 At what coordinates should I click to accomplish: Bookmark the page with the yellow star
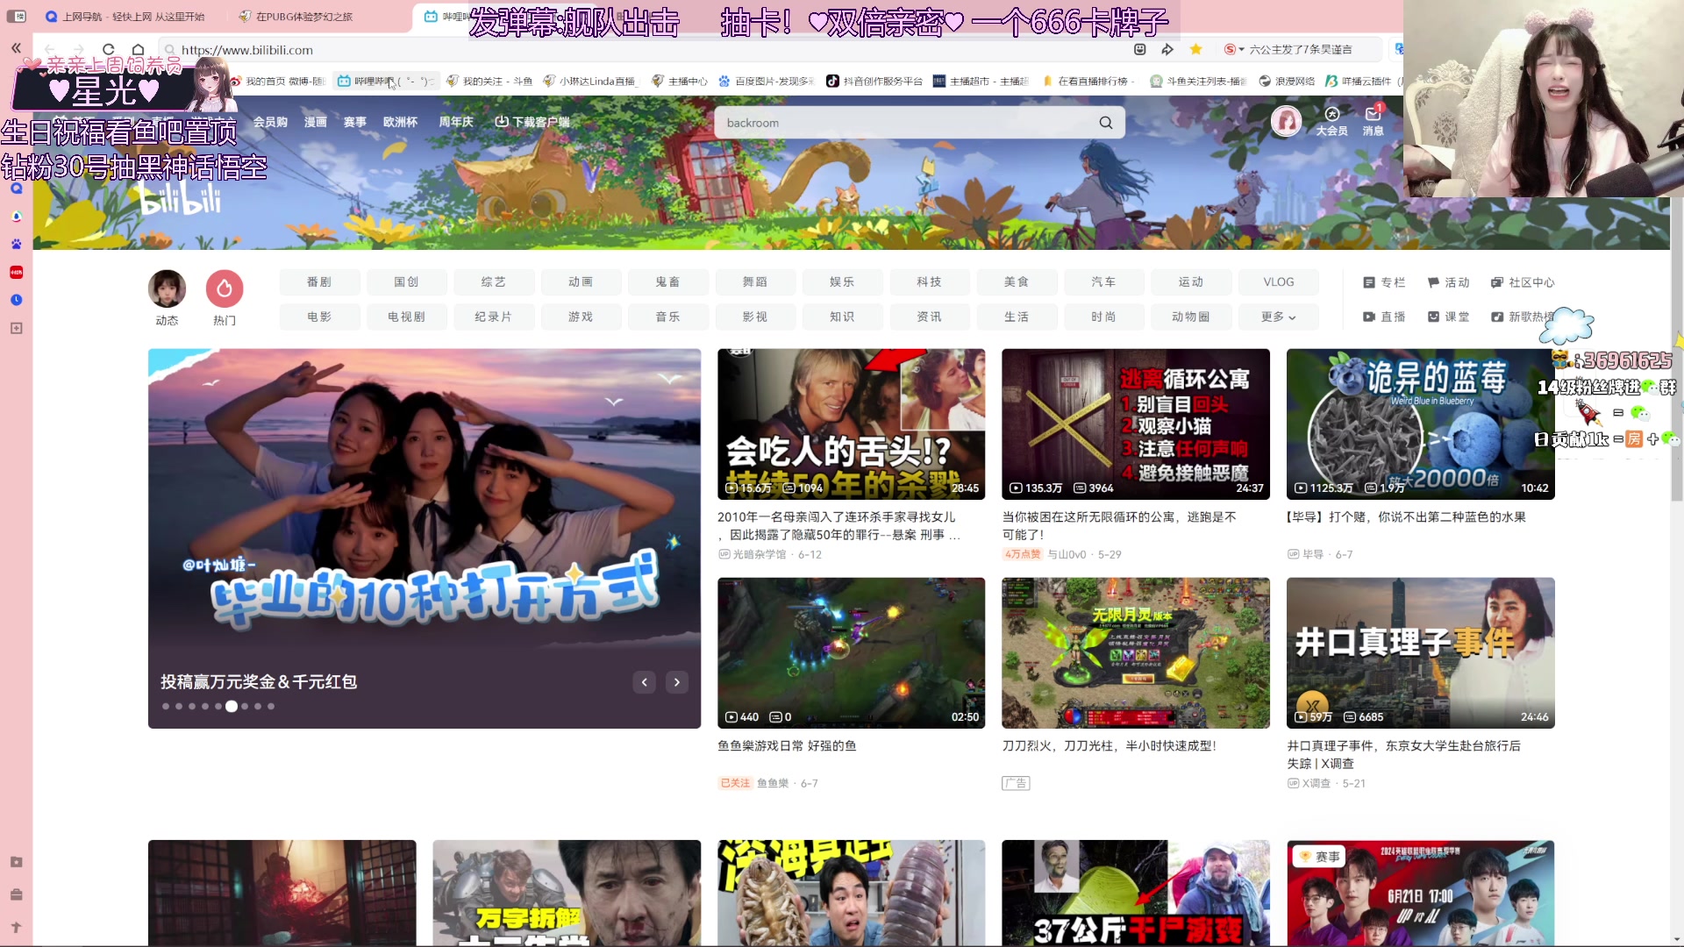click(1195, 49)
